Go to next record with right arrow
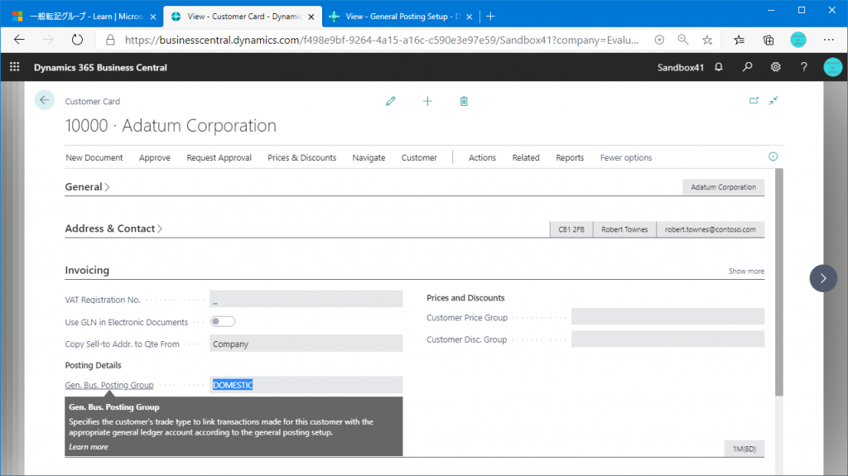The height and width of the screenshot is (476, 848). pyautogui.click(x=823, y=278)
